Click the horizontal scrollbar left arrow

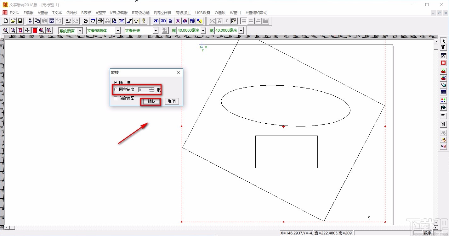pos(7,227)
